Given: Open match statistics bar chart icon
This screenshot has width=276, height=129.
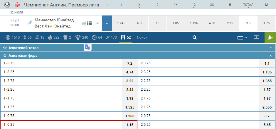Looking at the screenshot, I should pyautogui.click(x=83, y=23).
